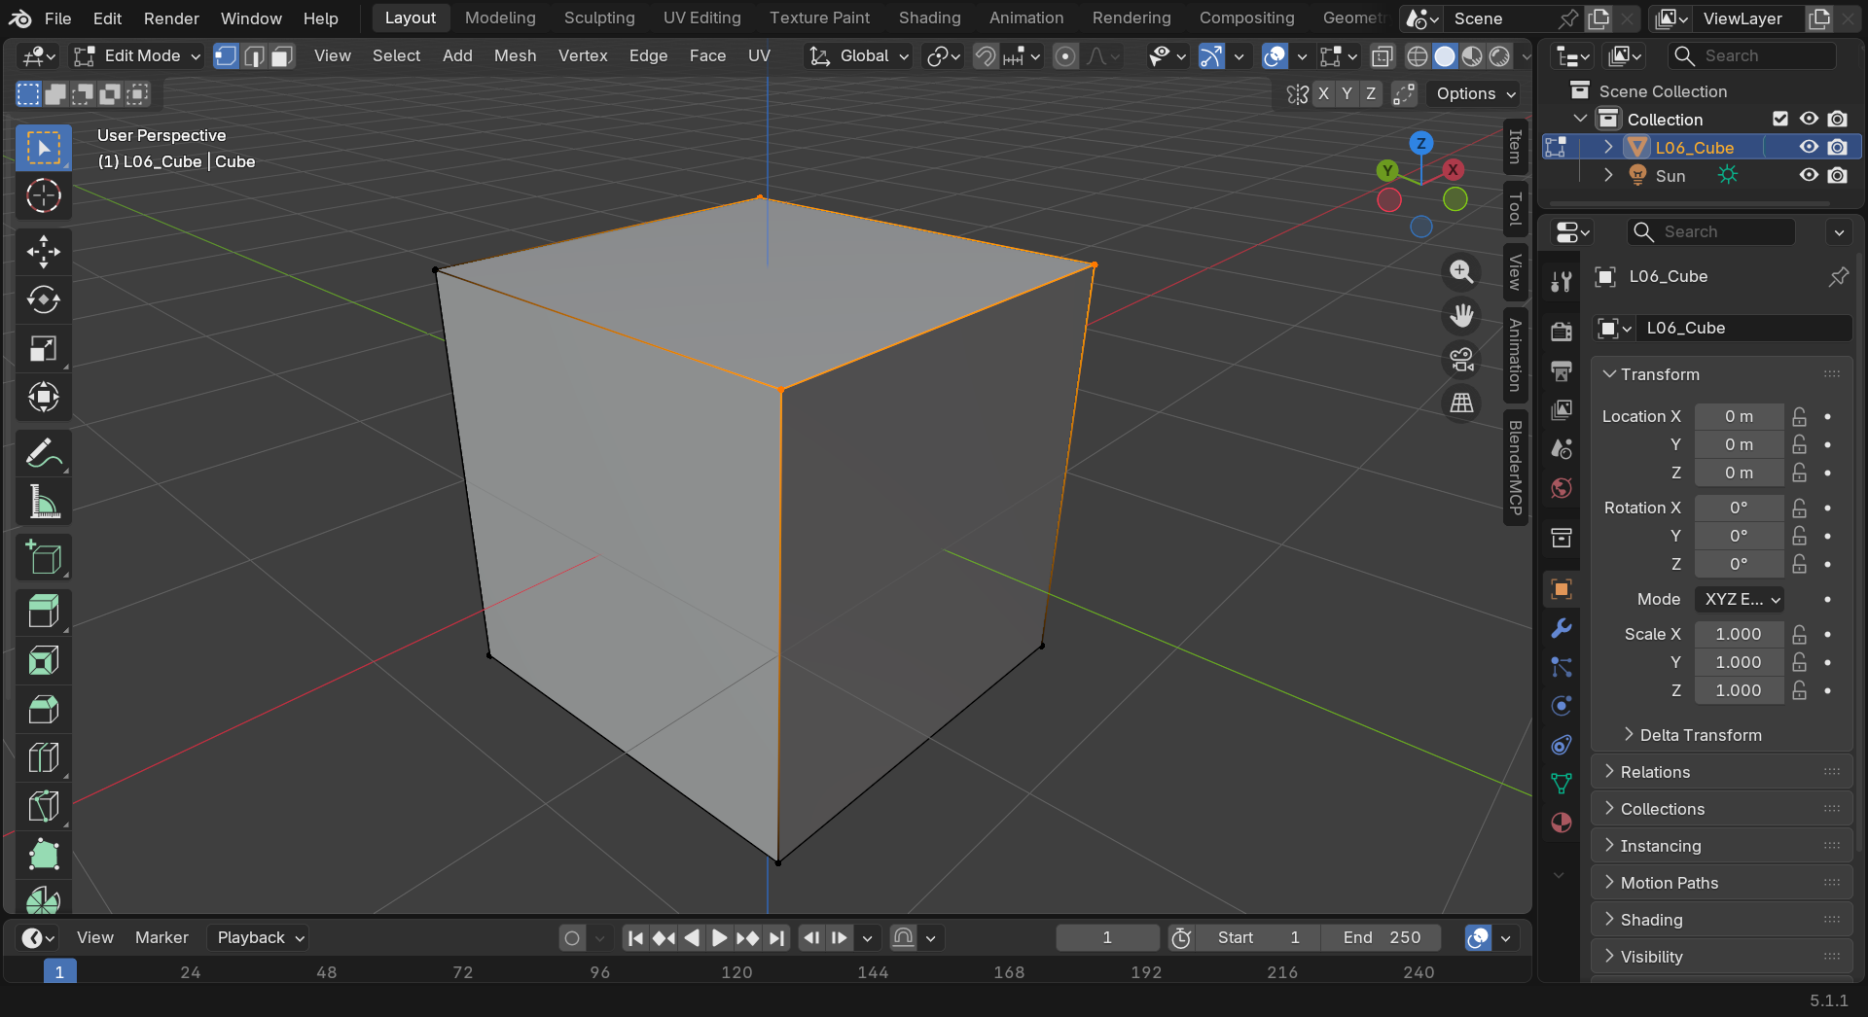Open the BlenderMCP sidebar tab

(1515, 467)
